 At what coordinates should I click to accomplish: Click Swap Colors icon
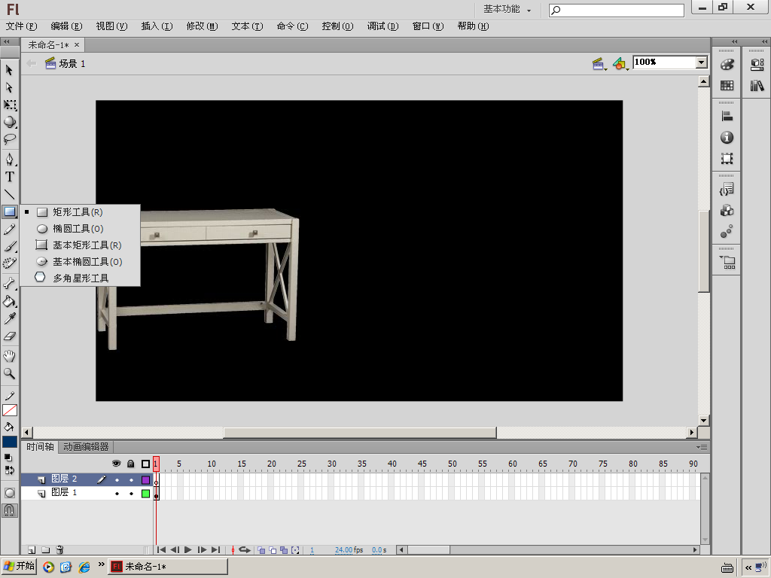point(9,470)
